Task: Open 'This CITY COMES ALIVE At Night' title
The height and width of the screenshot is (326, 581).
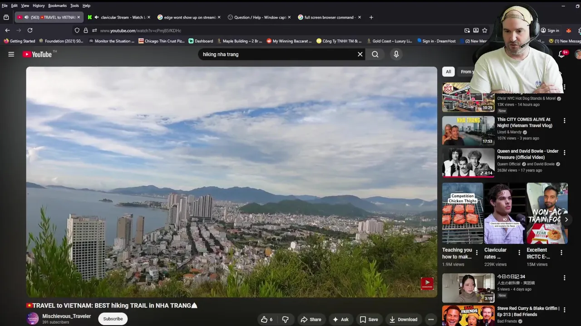Action: pyautogui.click(x=524, y=122)
